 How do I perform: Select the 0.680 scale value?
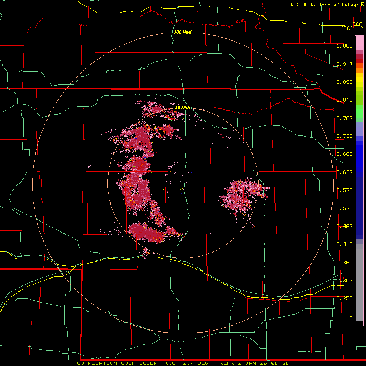coord(344,154)
